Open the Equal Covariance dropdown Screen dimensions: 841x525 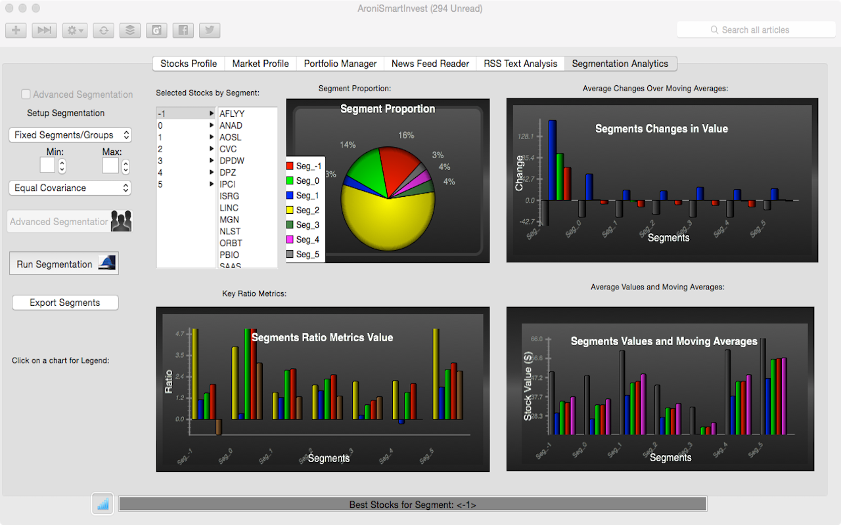70,188
